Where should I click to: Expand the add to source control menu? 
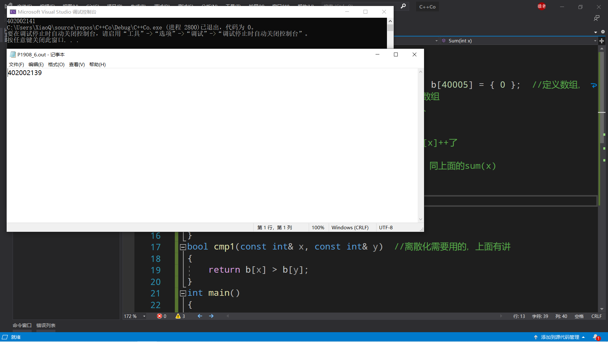click(583, 337)
